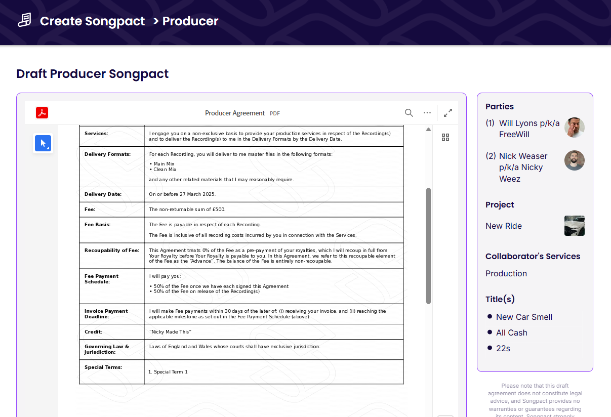The width and height of the screenshot is (611, 417).
Task: Click the Title(s) section heading
Action: [x=500, y=299]
